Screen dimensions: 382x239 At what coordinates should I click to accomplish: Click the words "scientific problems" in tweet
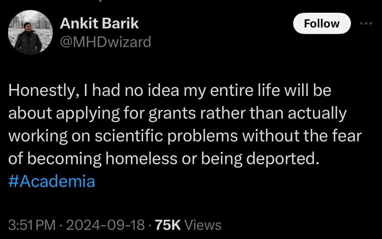tap(166, 136)
